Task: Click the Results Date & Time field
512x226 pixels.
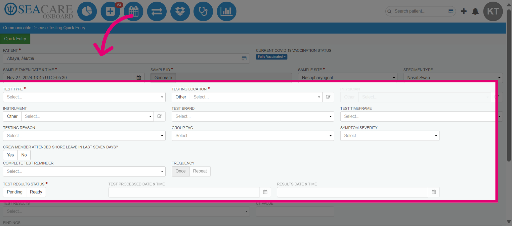Action: 353,192
